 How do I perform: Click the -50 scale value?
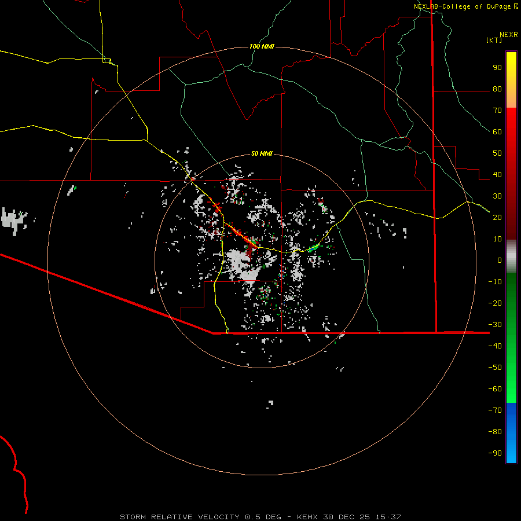point(495,368)
